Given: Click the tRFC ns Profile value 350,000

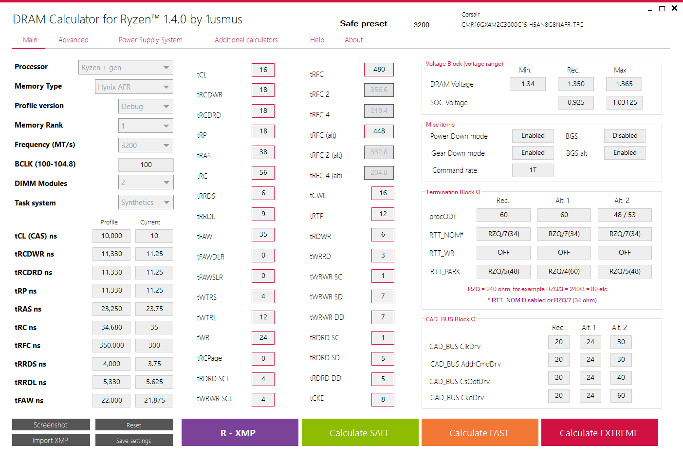Looking at the screenshot, I should tap(111, 346).
